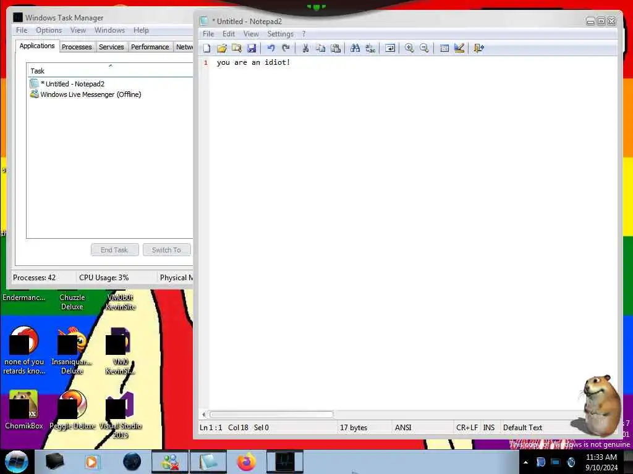
Task: Open the ChomikBox desktop shortcut
Action: click(x=23, y=410)
